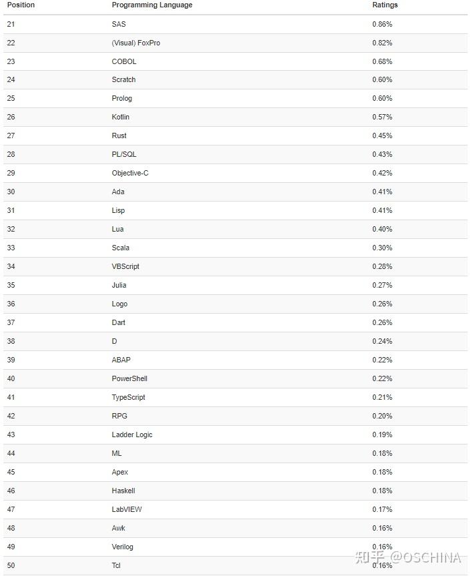The height and width of the screenshot is (576, 473).
Task: Select the COBOL language cell
Action: 124,61
